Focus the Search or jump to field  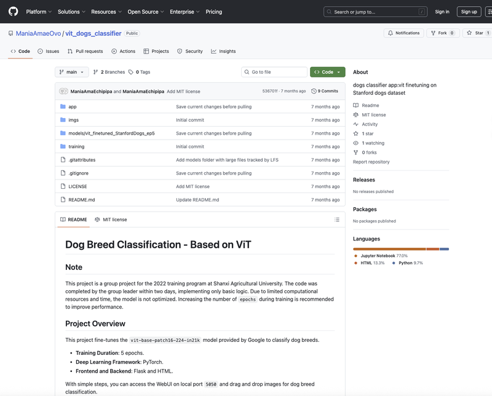tap(375, 12)
